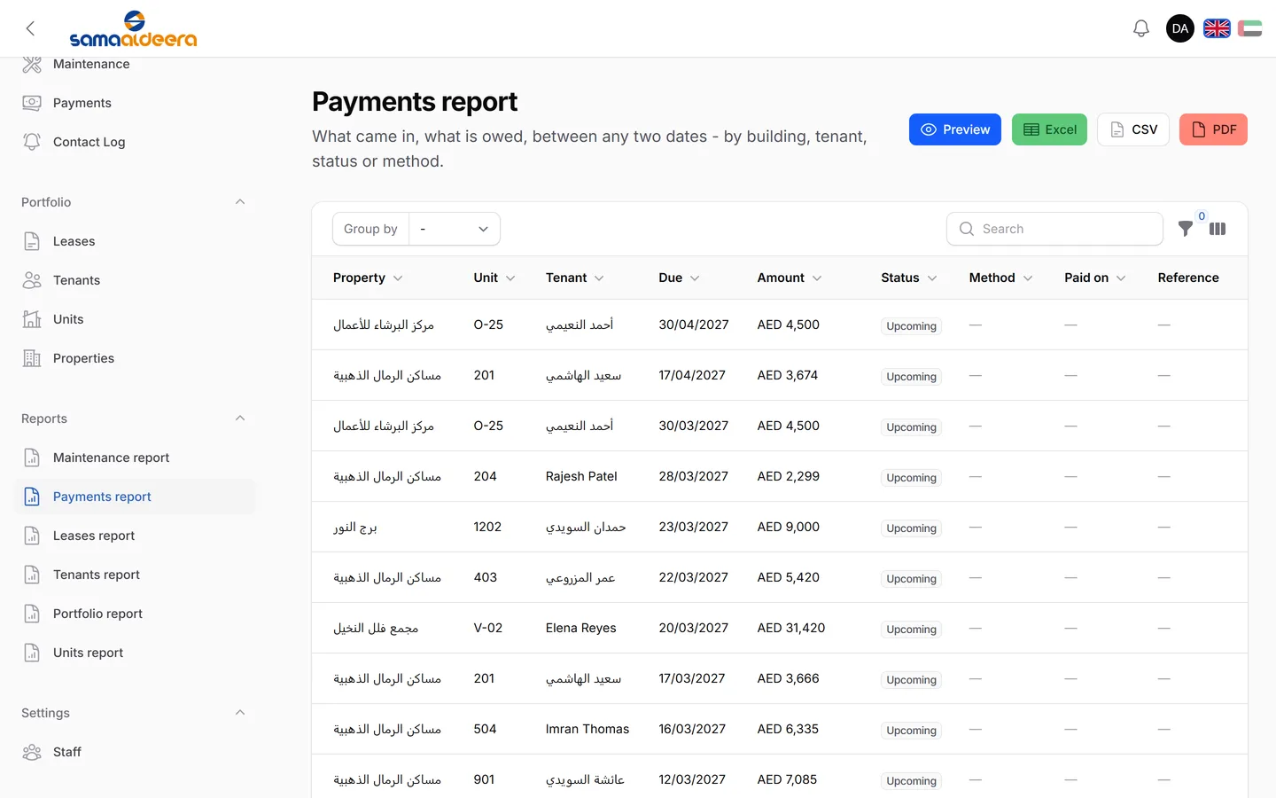Download the report as CSV
The height and width of the screenshot is (798, 1276).
pyautogui.click(x=1133, y=129)
